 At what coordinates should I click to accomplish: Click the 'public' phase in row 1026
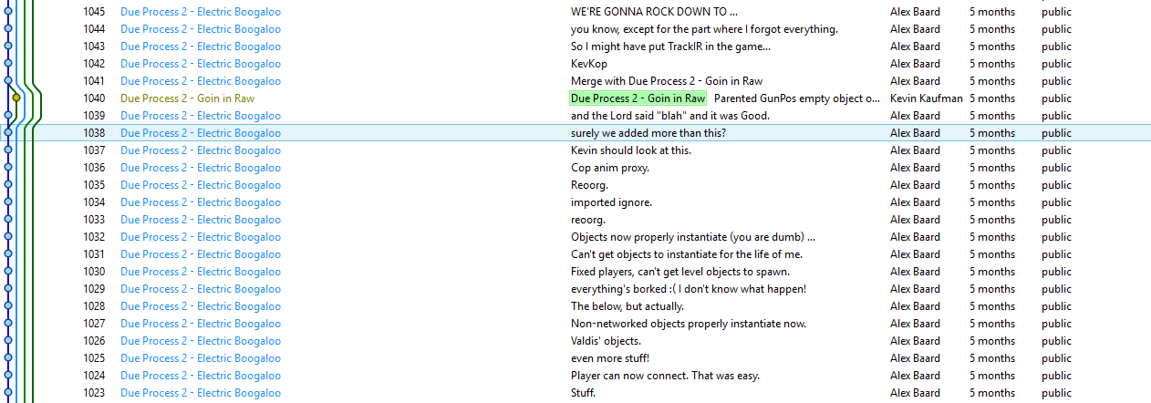pos(1057,341)
